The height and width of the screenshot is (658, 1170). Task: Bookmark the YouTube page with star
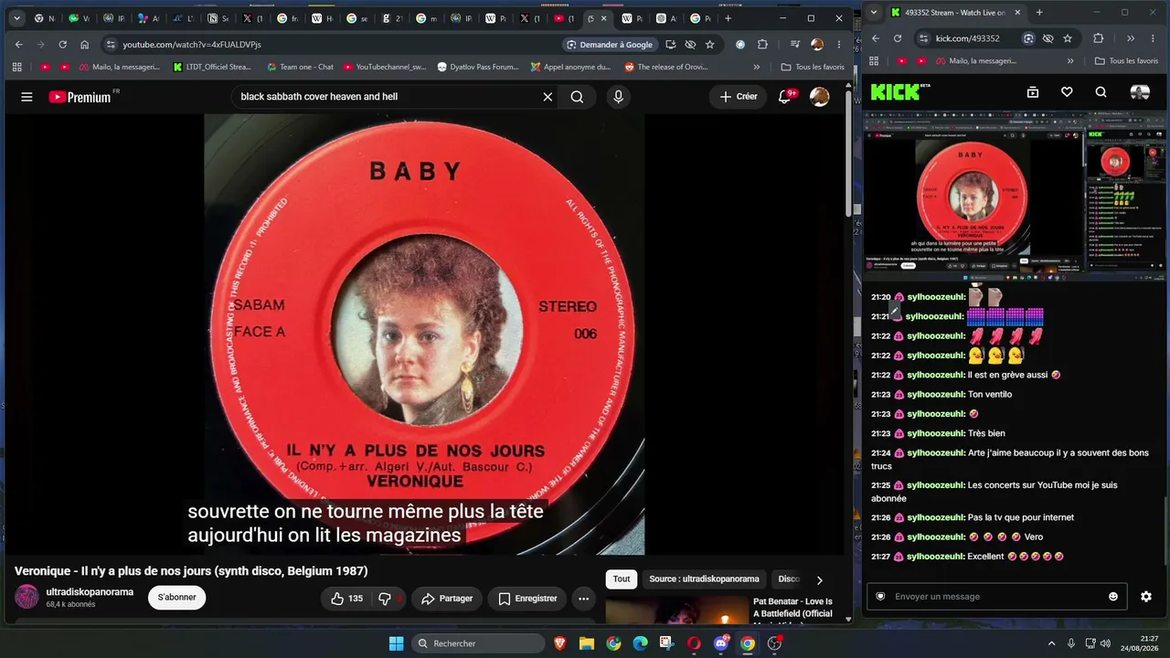click(709, 44)
